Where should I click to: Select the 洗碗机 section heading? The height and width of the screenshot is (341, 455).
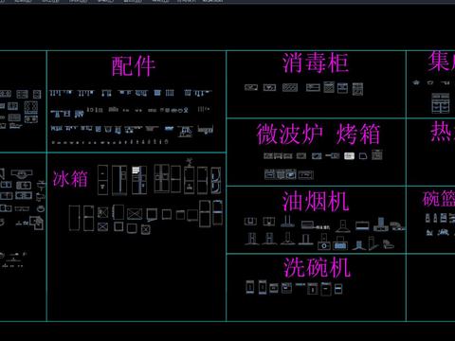317,267
